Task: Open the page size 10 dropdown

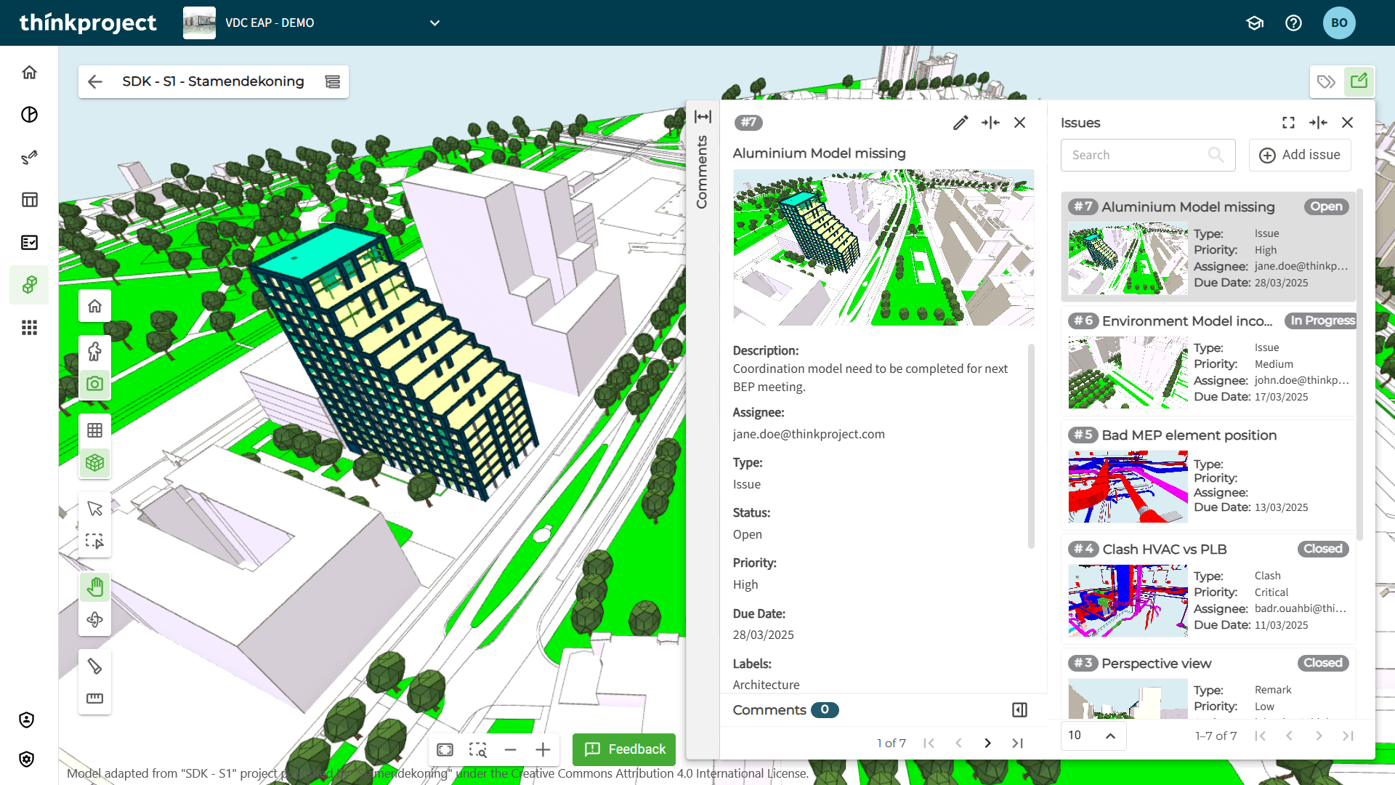Action: click(x=1093, y=736)
